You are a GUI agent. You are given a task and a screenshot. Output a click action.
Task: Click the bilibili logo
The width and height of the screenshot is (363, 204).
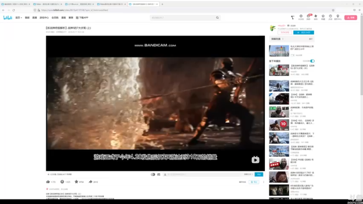[x=7, y=18]
